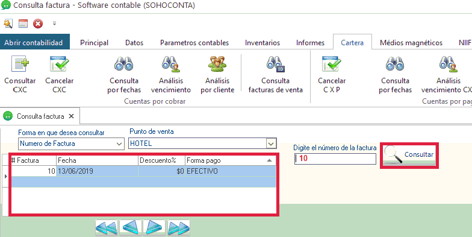472x237 pixels.
Task: Go to first record with double-left arrow
Action: coord(107,228)
